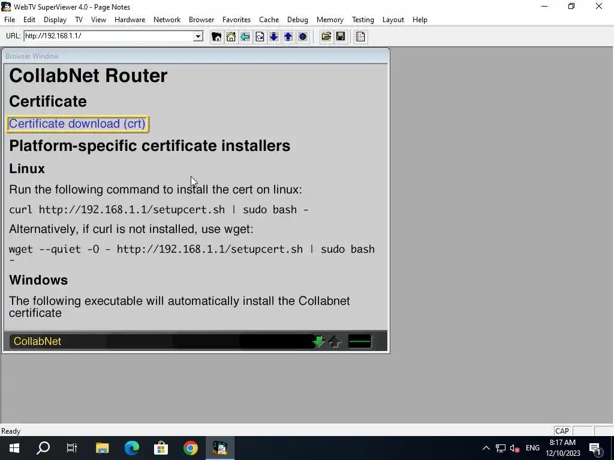Click the gray up arrow in WebTV status bar
The height and width of the screenshot is (460, 614).
[x=335, y=341]
